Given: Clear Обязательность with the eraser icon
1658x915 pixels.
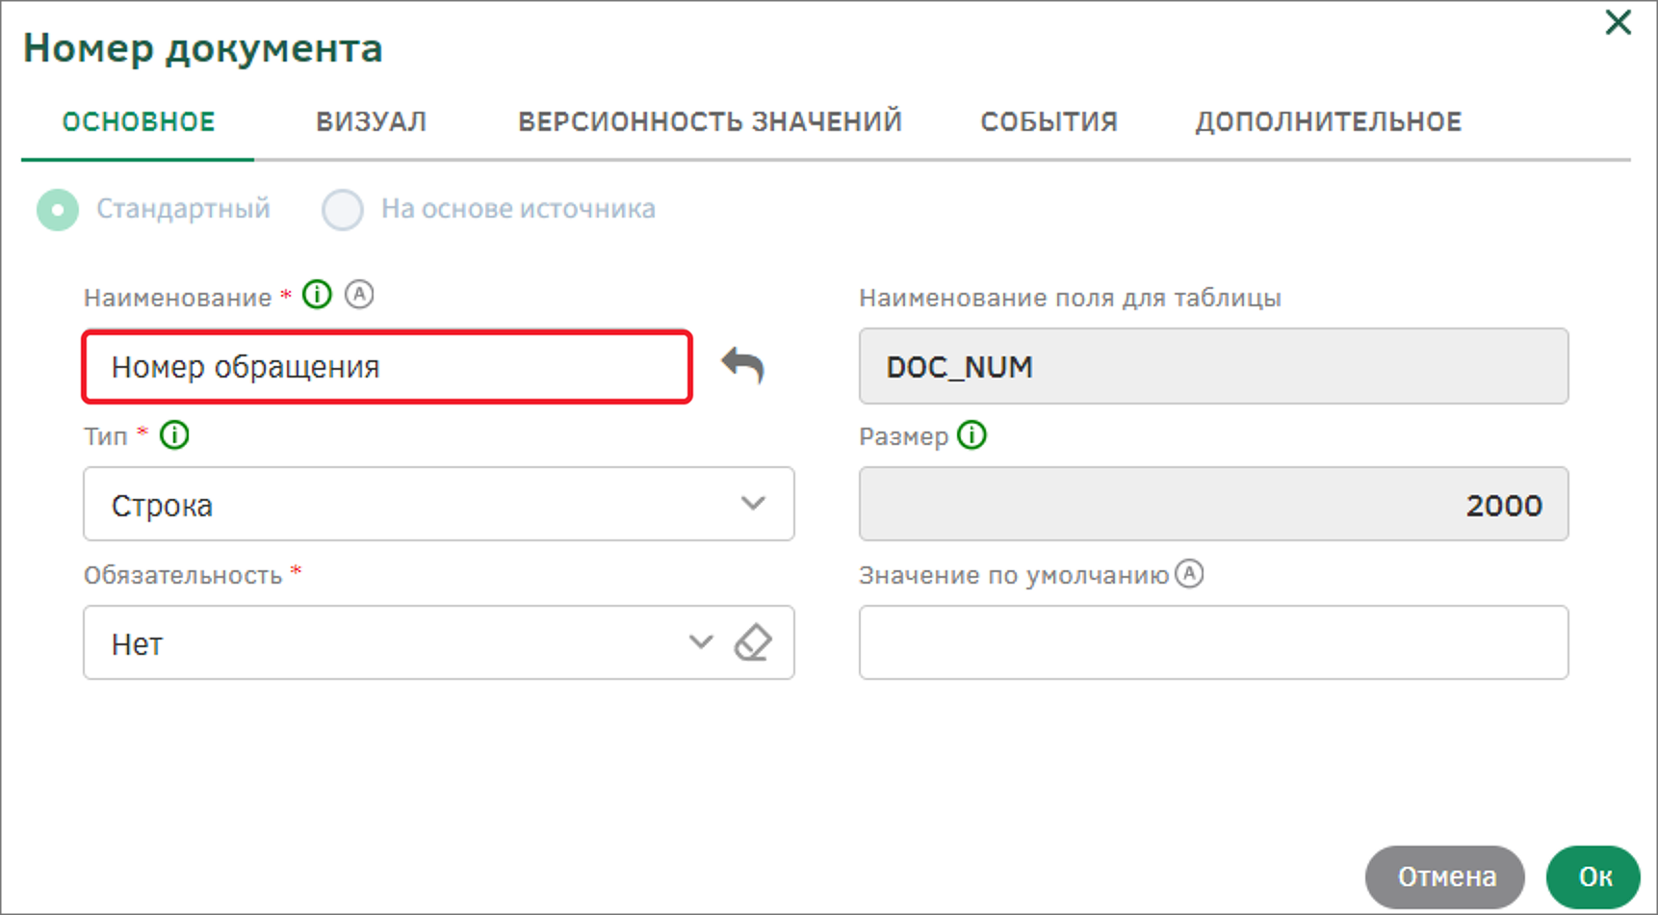Looking at the screenshot, I should pos(753,642).
